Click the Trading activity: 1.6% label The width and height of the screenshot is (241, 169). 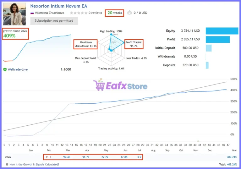coord(111,68)
